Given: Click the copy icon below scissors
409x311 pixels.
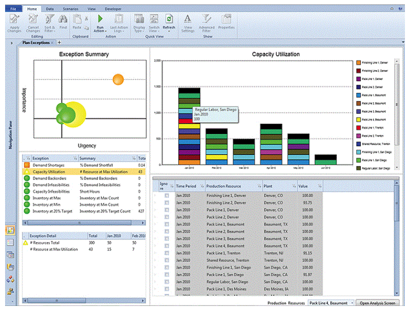Looking at the screenshot, I should click(x=86, y=27).
